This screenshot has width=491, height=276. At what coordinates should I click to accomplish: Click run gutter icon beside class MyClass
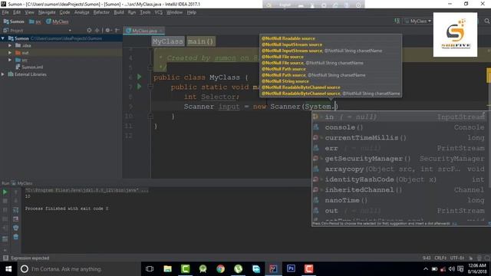pyautogui.click(x=140, y=77)
